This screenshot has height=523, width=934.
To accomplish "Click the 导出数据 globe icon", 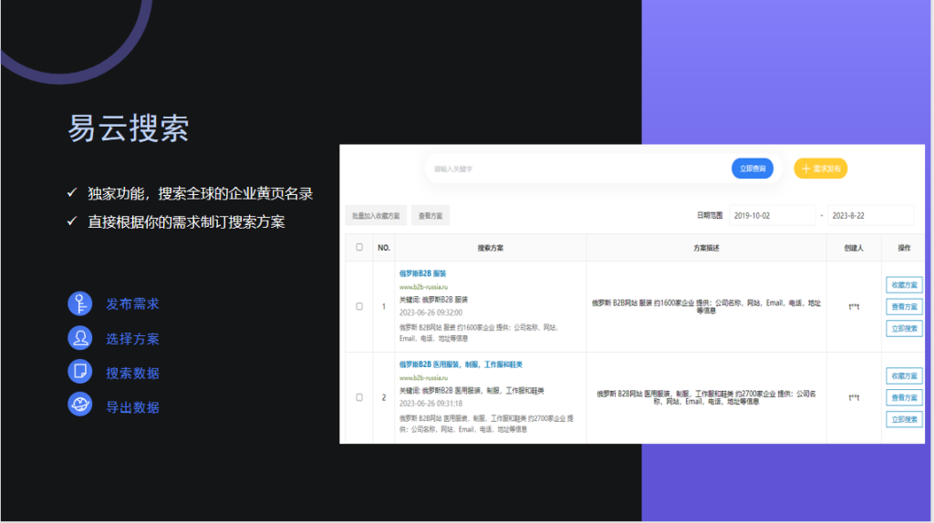I will 80,405.
